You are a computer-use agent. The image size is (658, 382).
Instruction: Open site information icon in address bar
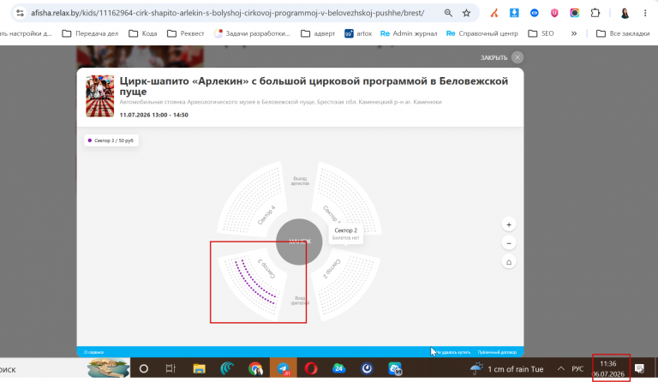(20, 13)
